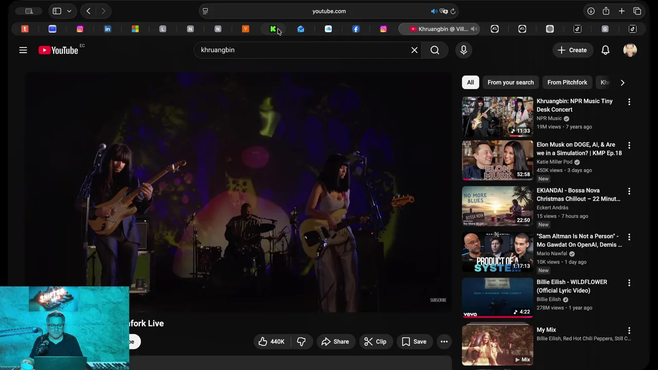
Task: Toggle the Safari sidebar
Action: (57, 11)
